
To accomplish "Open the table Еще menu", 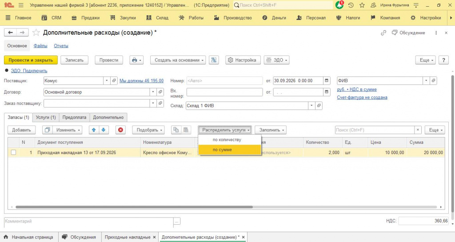I will pyautogui.click(x=435, y=130).
